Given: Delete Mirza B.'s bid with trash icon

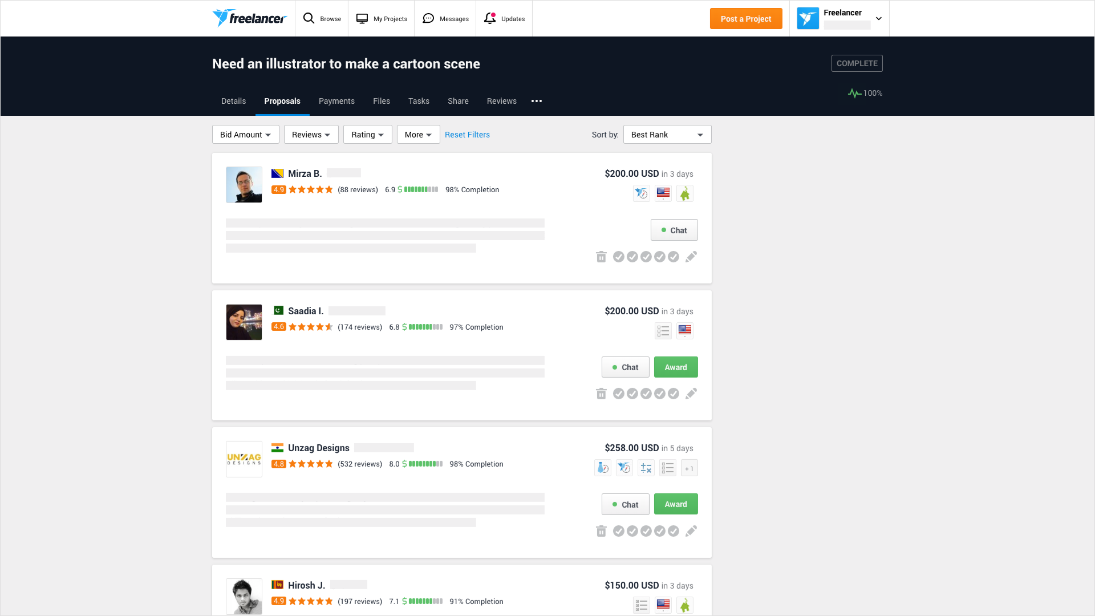Looking at the screenshot, I should click(x=601, y=257).
